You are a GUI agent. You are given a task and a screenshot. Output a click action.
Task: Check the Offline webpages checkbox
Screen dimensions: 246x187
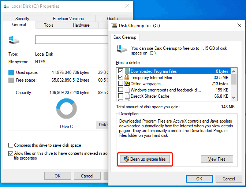tap(120, 83)
